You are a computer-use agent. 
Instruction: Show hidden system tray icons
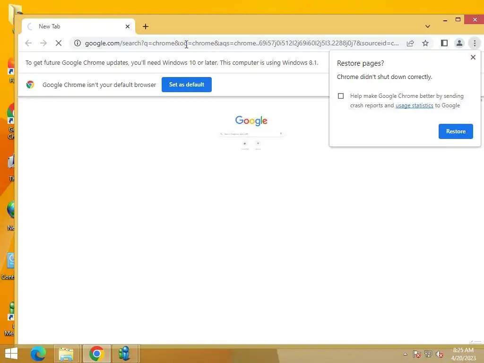(x=405, y=354)
